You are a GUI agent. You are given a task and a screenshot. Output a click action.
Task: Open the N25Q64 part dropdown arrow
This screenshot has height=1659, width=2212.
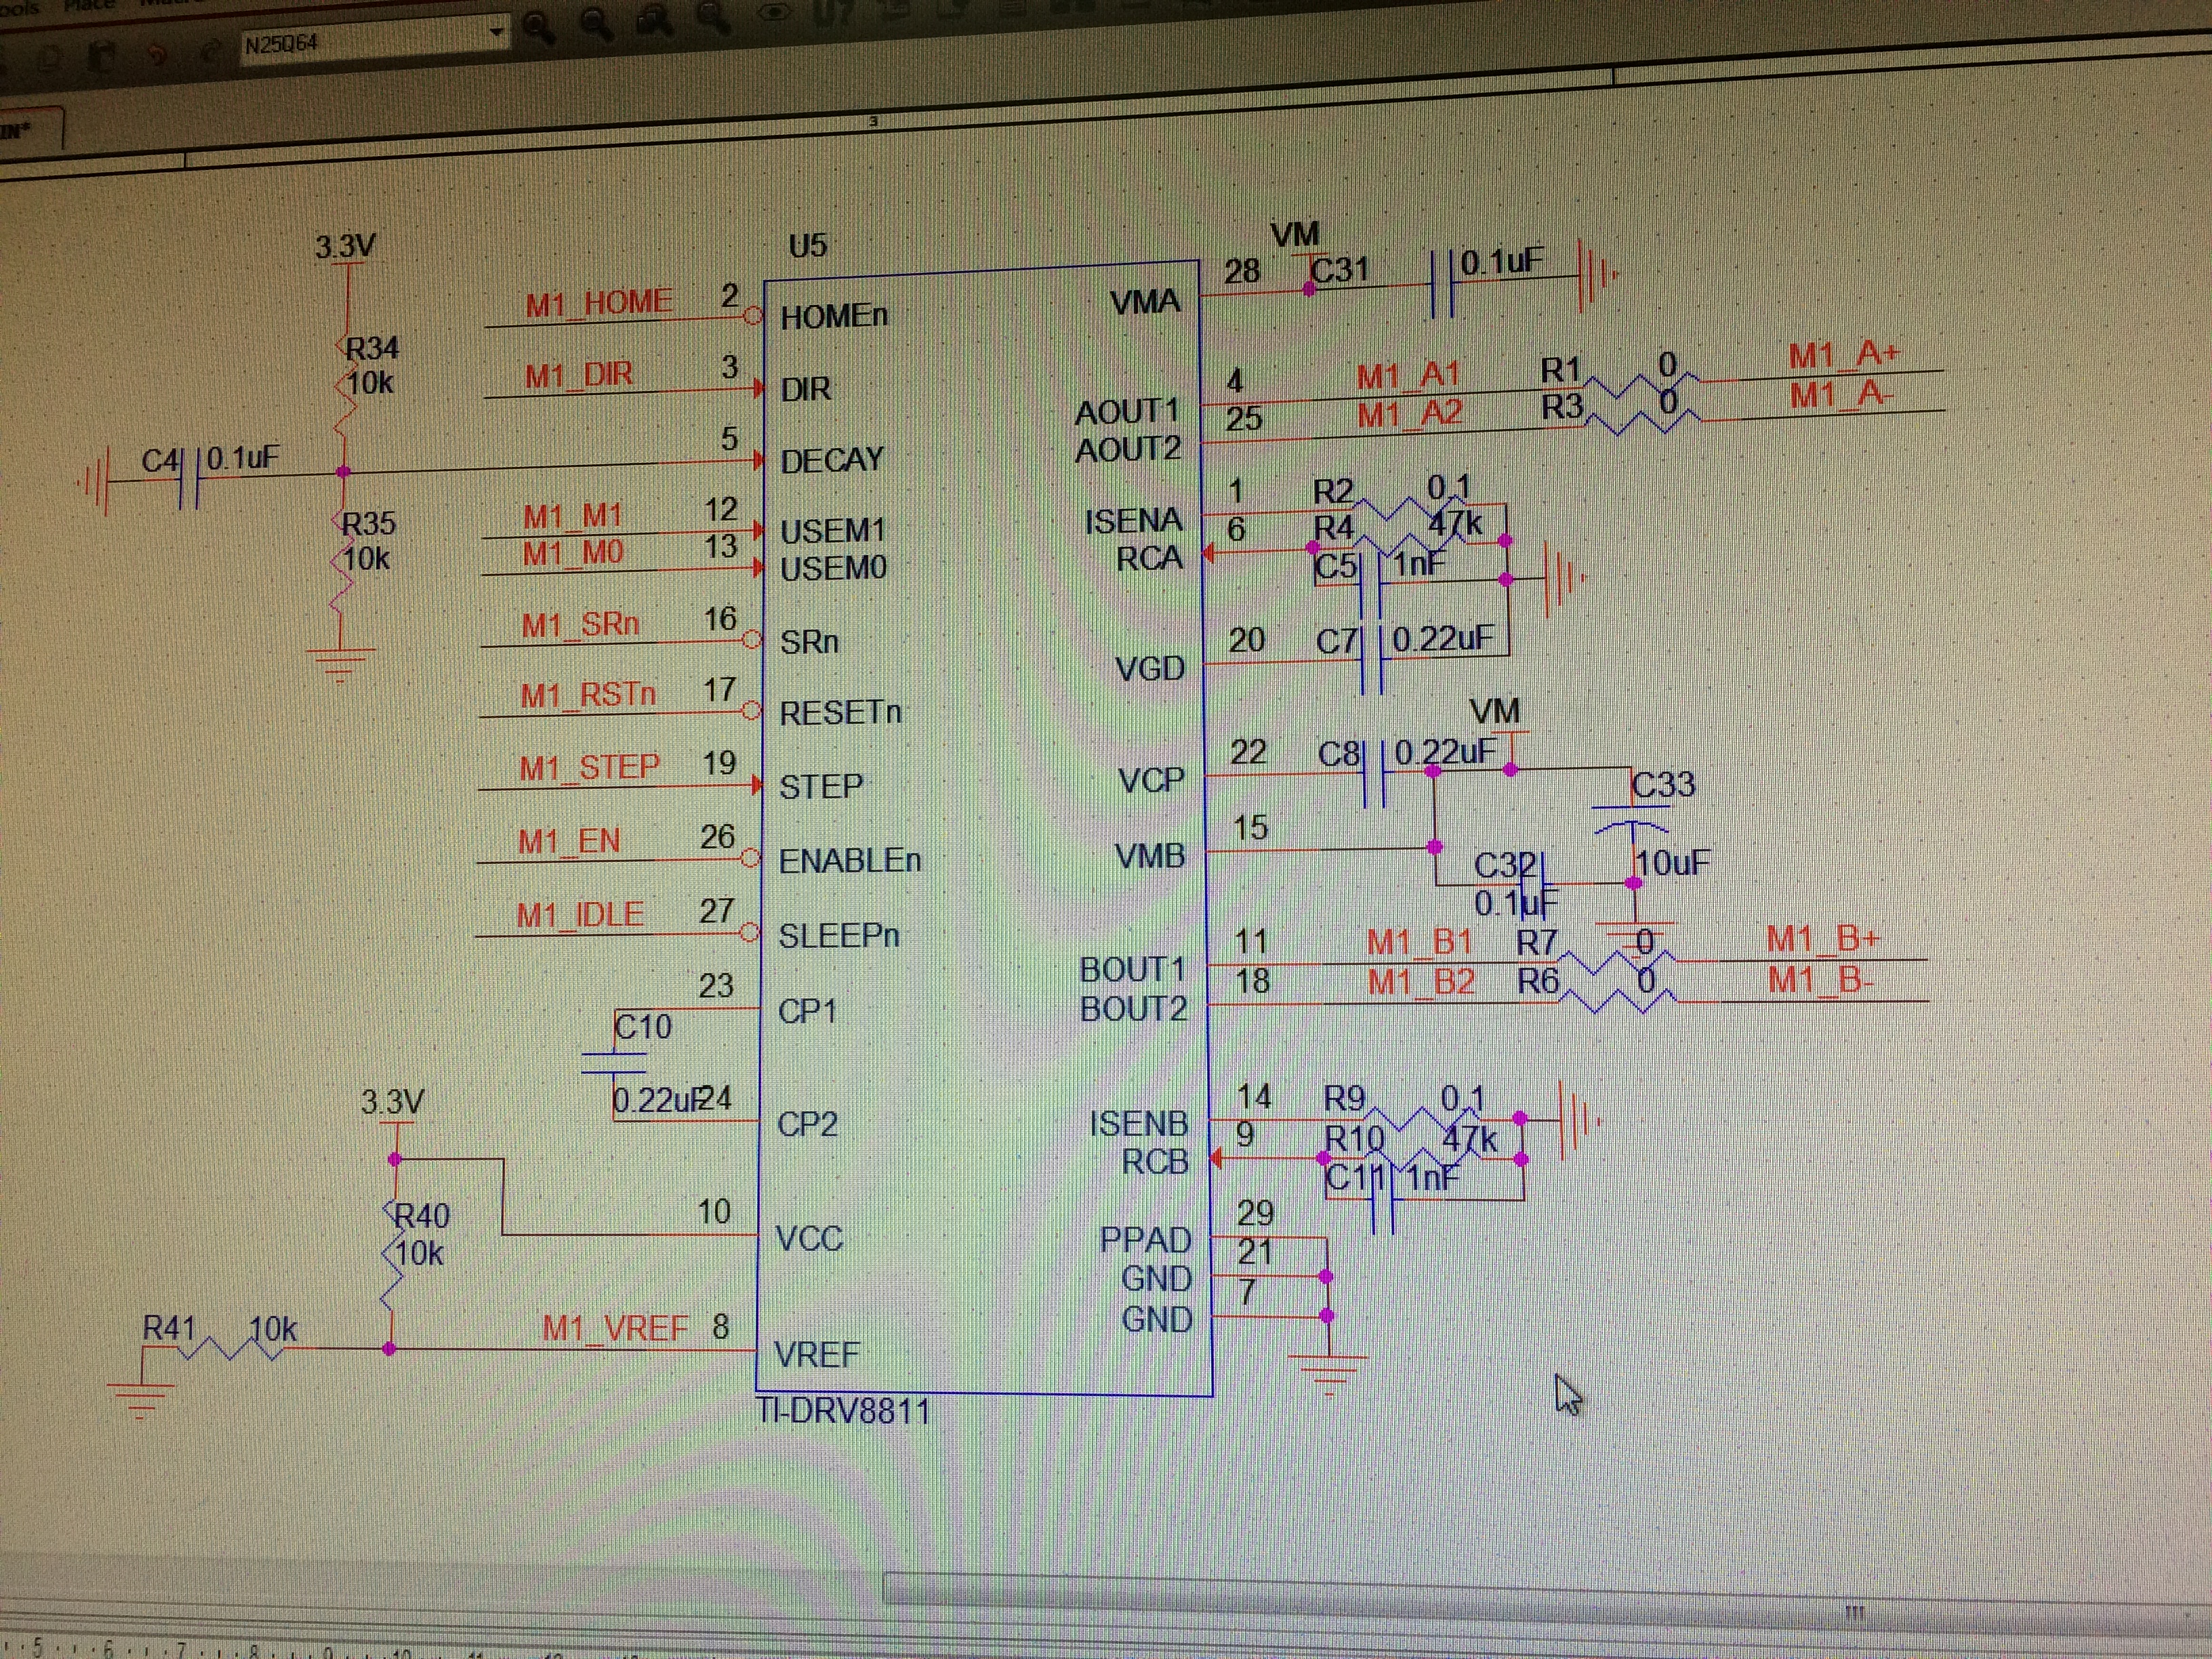pos(496,33)
